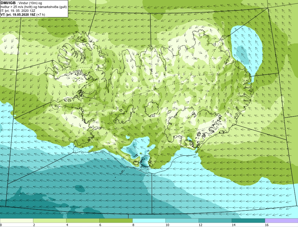
Task: Click the legend scale label '0'
Action: click(1, 225)
